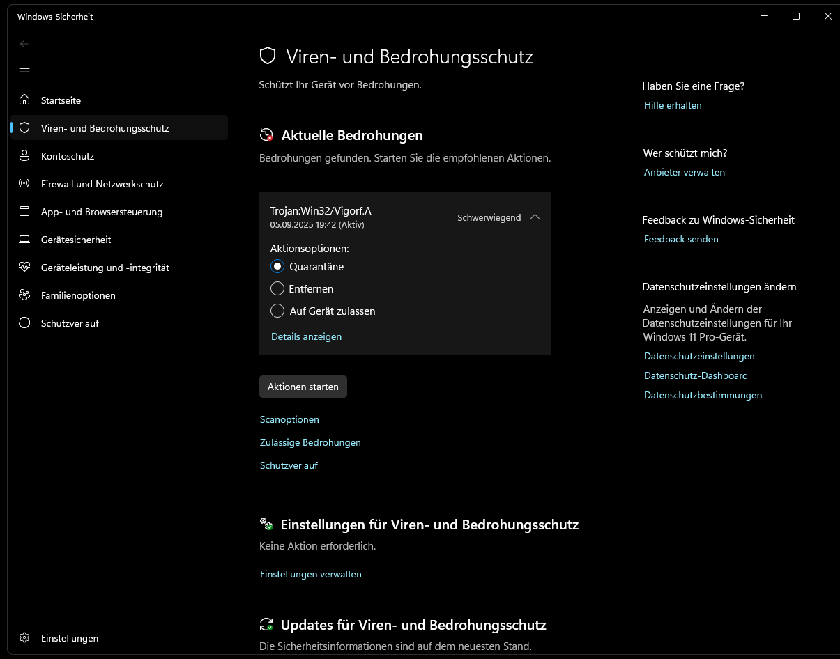
Task: Click the App- und Browsersteuerung window icon
Action: click(x=24, y=211)
